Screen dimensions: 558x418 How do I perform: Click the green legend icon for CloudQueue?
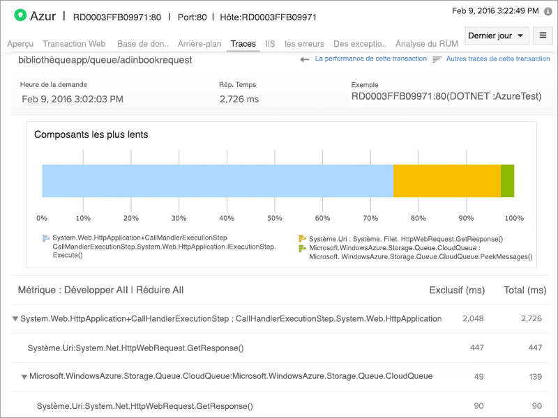[x=302, y=248]
